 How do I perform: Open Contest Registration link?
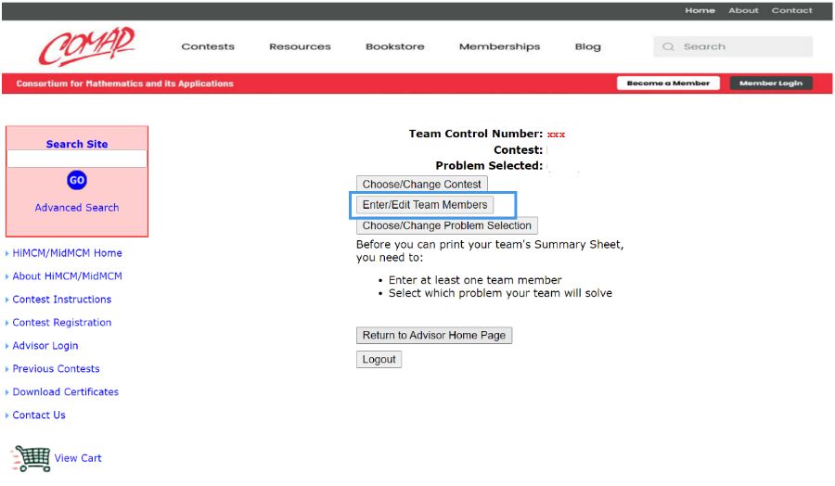coord(62,323)
